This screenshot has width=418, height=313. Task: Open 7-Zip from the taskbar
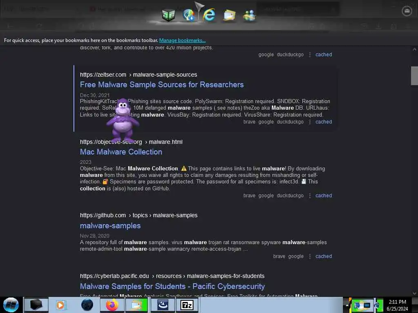tap(187, 305)
